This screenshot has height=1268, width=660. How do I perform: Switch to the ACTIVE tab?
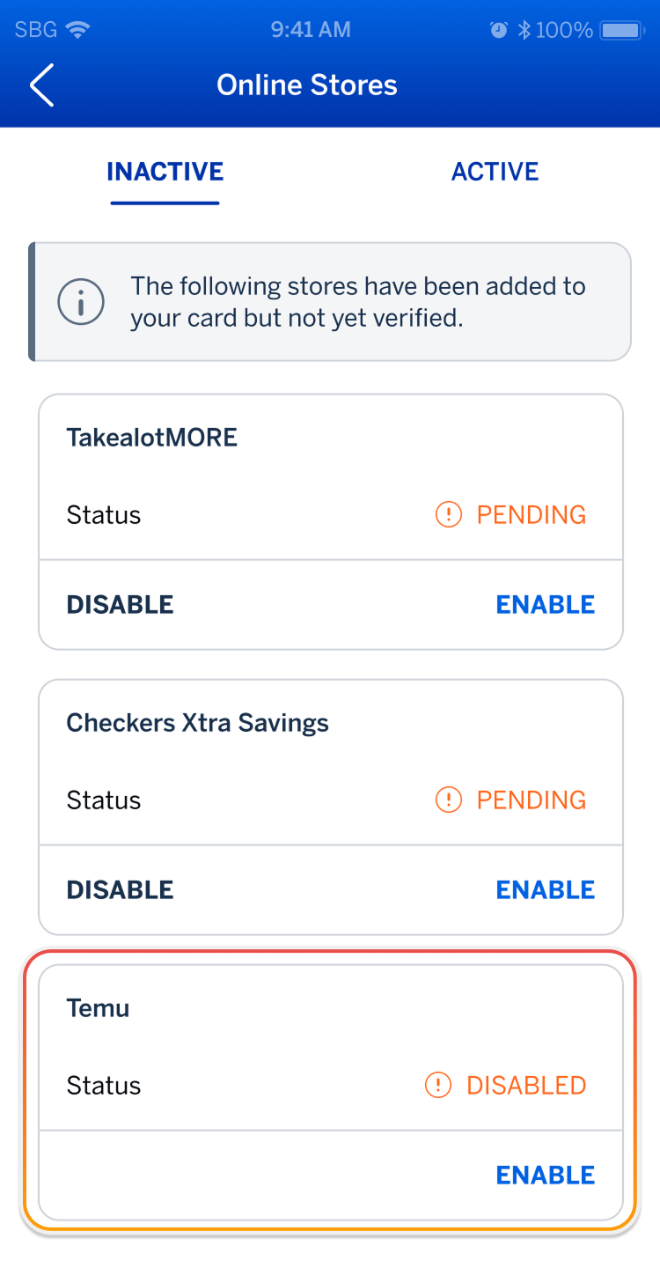point(495,171)
